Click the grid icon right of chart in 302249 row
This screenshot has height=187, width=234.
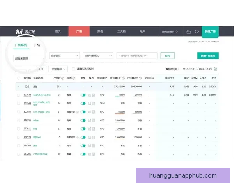(x=94, y=103)
